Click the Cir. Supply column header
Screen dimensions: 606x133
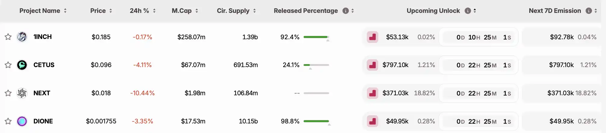233,11
